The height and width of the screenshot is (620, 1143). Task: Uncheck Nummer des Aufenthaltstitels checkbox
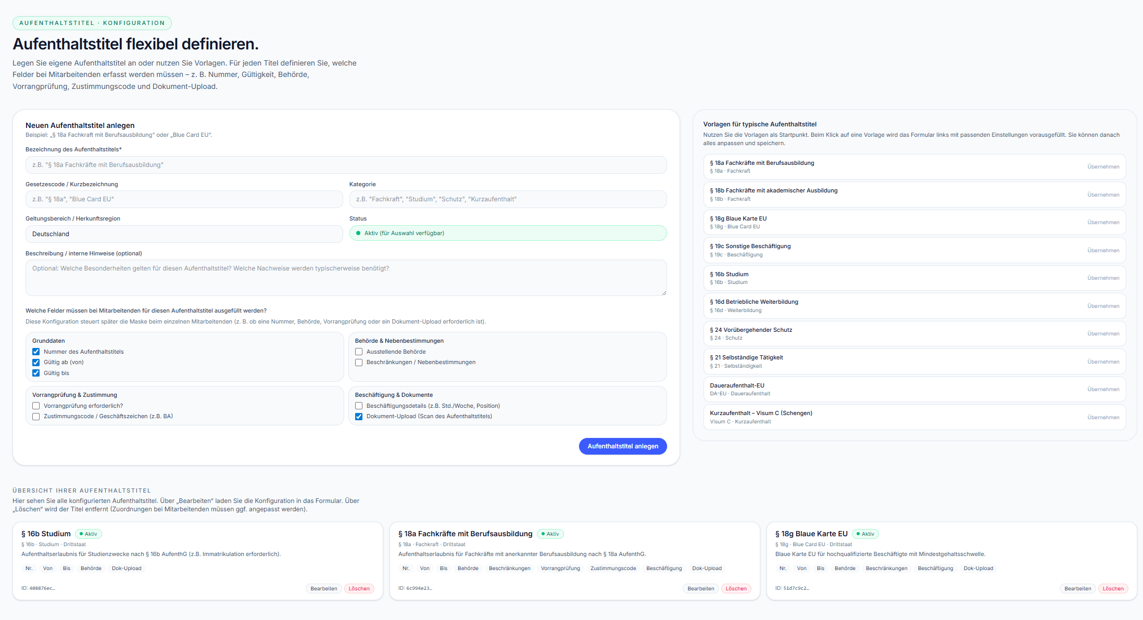coord(36,352)
